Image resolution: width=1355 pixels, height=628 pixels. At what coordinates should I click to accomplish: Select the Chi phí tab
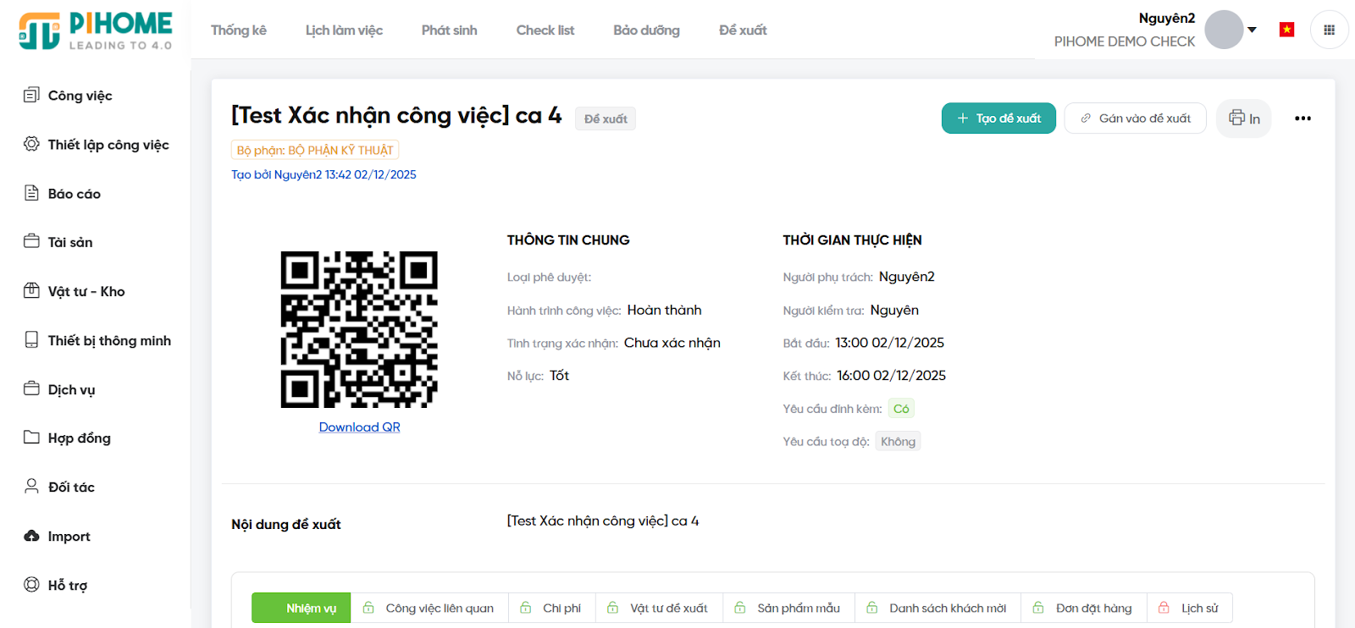551,608
